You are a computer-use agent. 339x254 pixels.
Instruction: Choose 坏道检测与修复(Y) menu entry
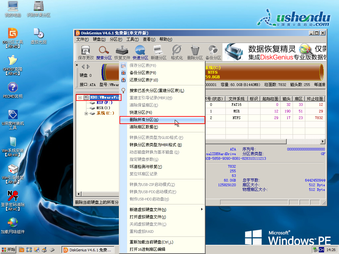click(x=162, y=167)
